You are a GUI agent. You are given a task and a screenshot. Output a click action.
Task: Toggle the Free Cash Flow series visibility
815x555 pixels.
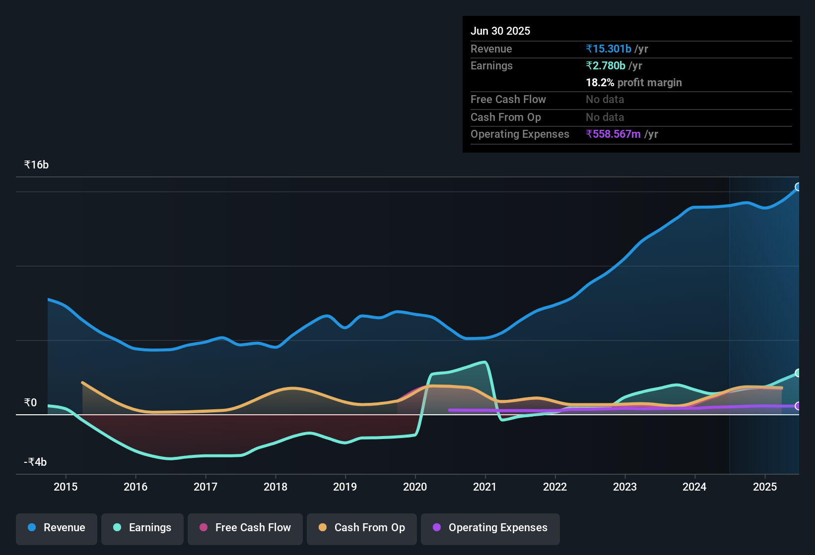245,528
